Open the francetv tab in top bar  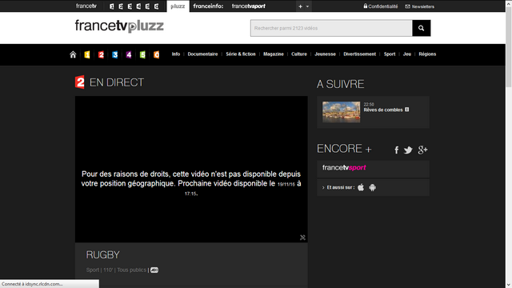[x=86, y=6]
